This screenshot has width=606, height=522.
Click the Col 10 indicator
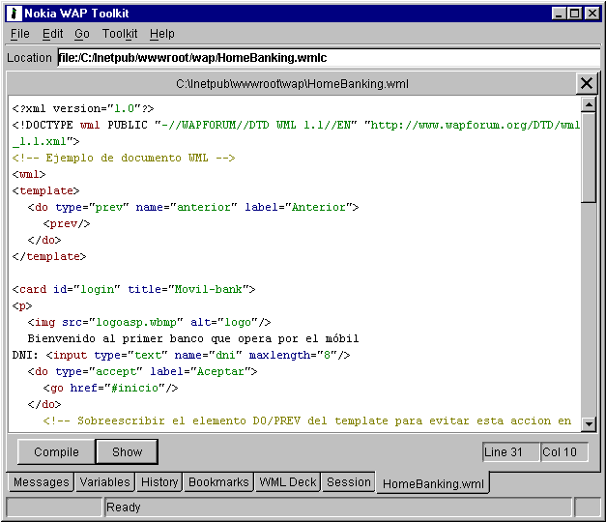pyautogui.click(x=563, y=452)
